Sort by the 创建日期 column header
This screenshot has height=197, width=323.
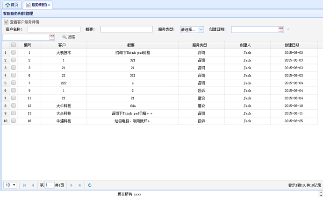point(294,45)
